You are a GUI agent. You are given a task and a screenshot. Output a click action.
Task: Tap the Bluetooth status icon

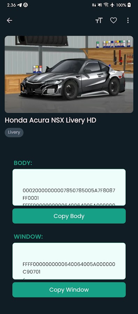click(94, 5)
